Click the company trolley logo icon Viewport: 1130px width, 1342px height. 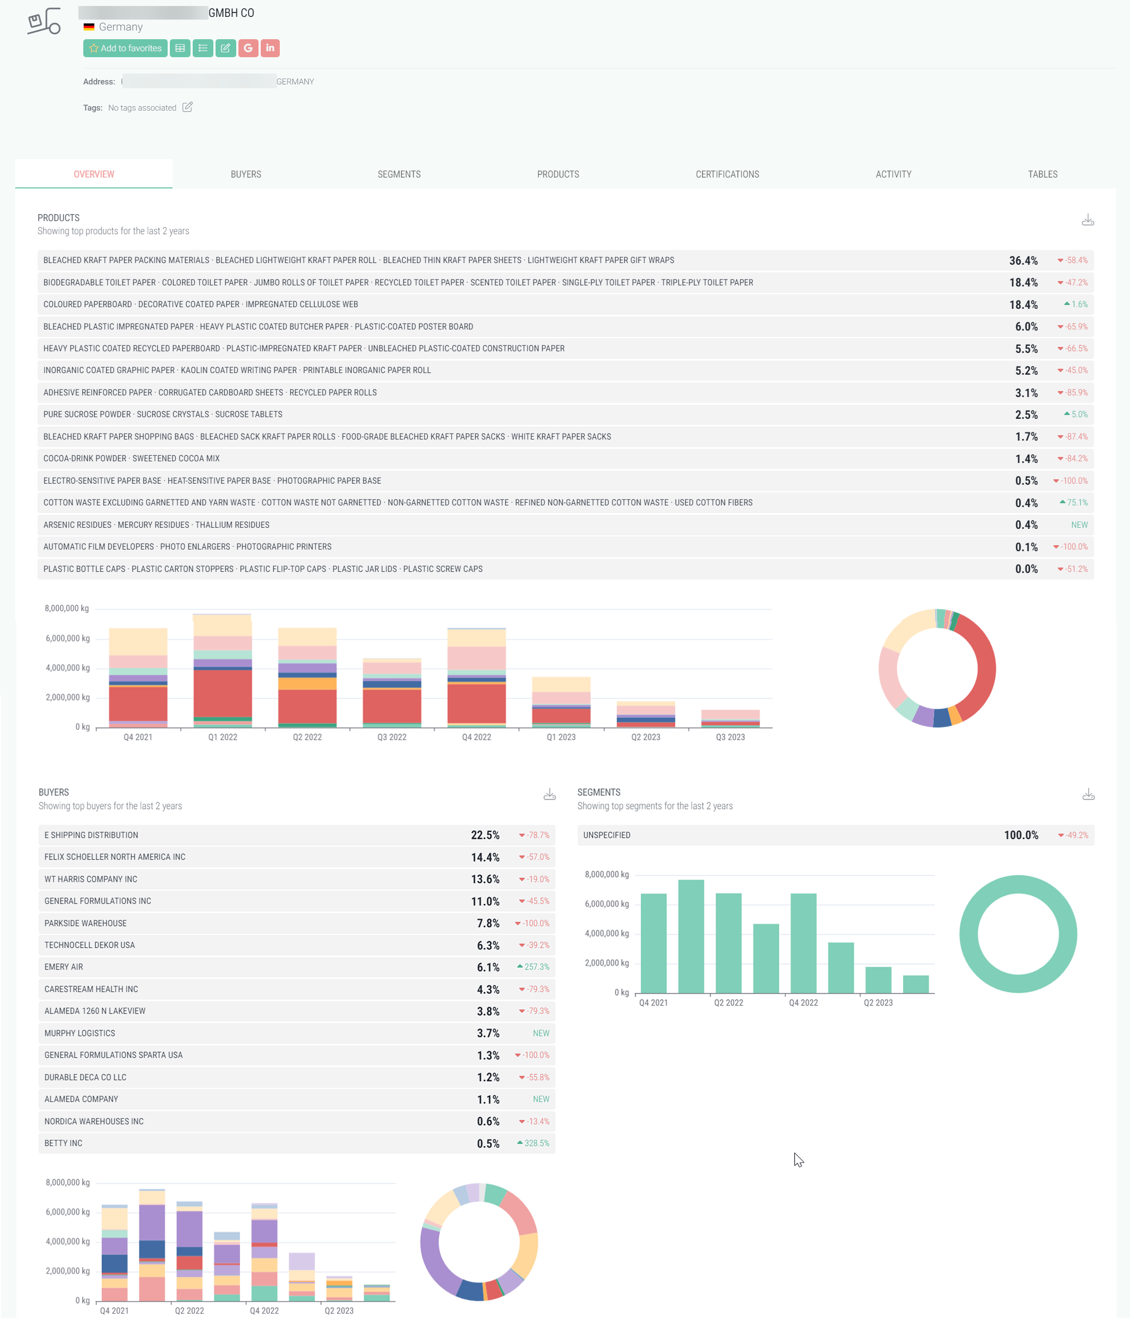pyautogui.click(x=44, y=21)
